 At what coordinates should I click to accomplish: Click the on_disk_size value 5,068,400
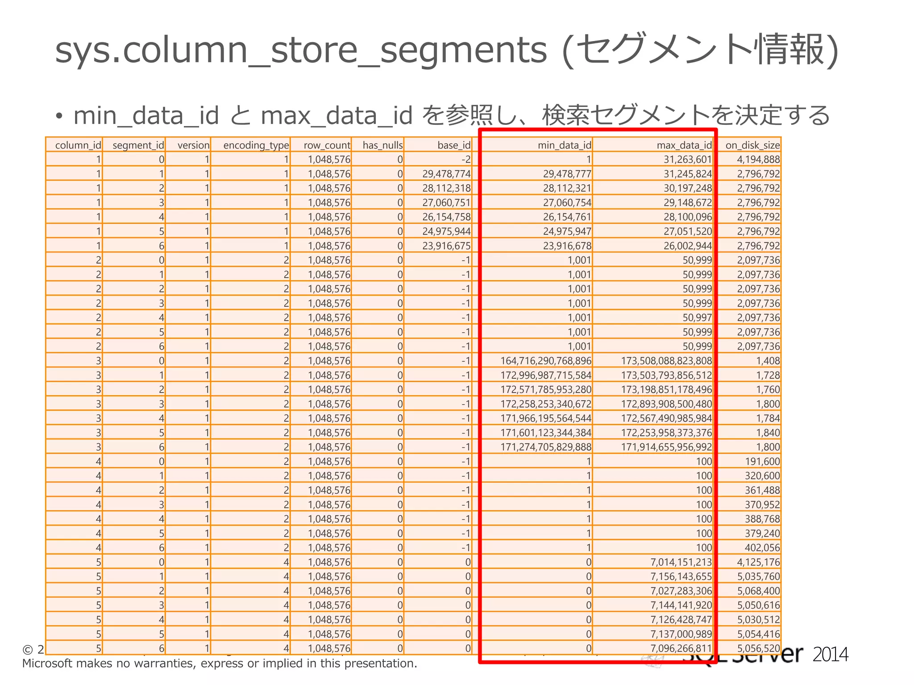(758, 591)
